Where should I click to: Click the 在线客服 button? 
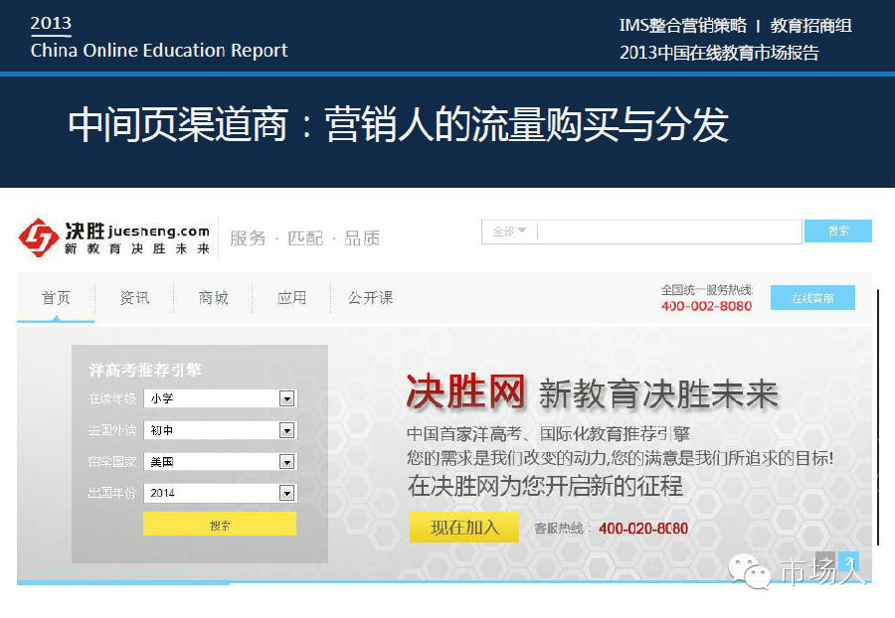pyautogui.click(x=812, y=298)
